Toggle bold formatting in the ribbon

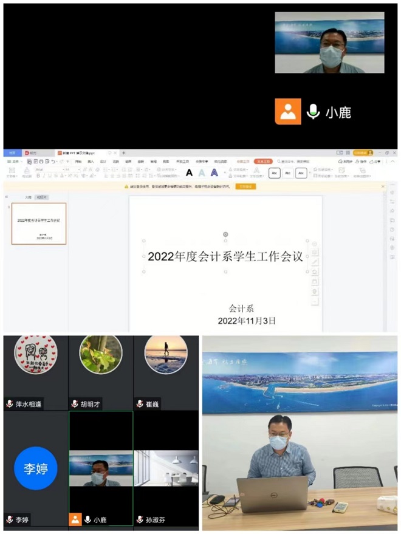pos(38,176)
